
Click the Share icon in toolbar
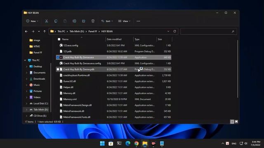pyautogui.click(x=84, y=21)
